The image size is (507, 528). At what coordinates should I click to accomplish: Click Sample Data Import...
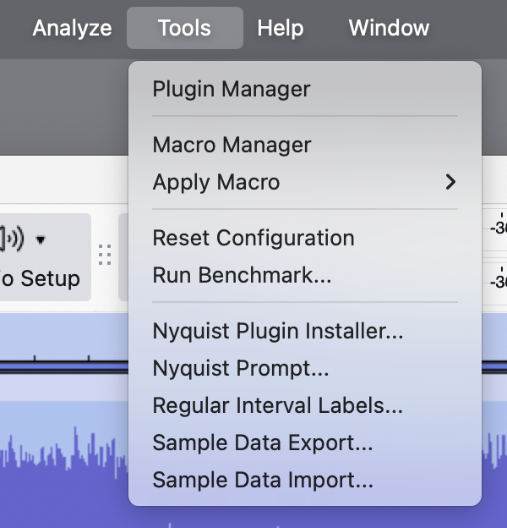[x=262, y=480]
